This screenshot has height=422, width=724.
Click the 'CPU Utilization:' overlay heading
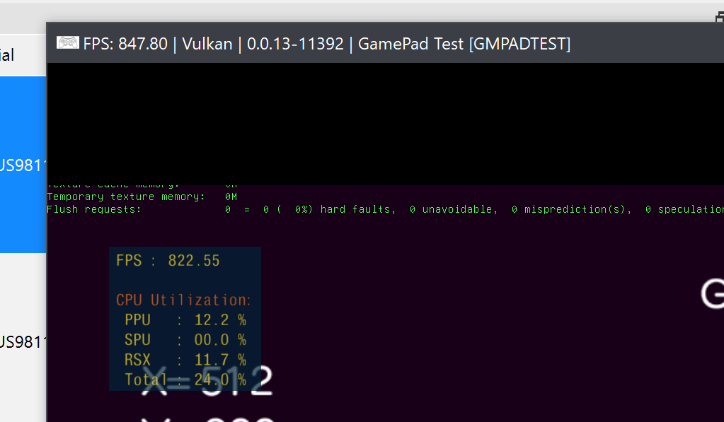[x=183, y=300]
